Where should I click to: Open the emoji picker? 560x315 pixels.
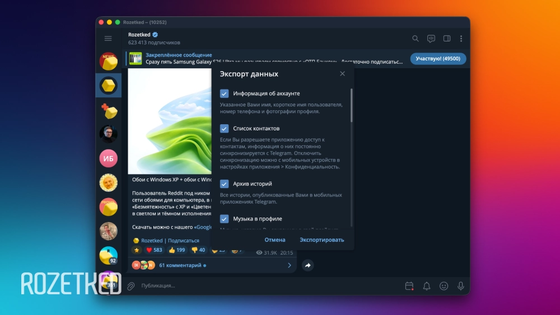click(x=444, y=286)
